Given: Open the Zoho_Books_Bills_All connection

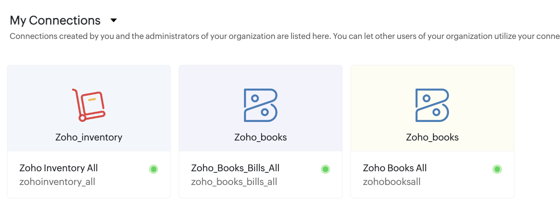Looking at the screenshot, I should [235, 168].
